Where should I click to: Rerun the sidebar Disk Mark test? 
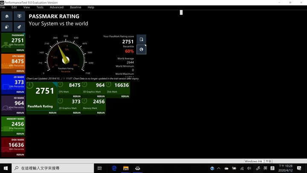(x=20, y=155)
